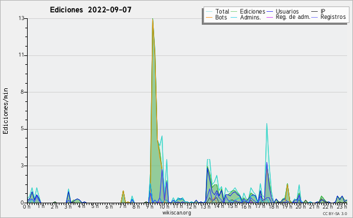Click the 9 h x-axis label

coord(149,207)
